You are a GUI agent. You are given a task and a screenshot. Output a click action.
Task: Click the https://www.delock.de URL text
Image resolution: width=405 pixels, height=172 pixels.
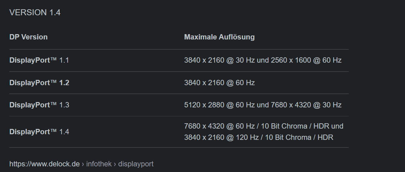[x=45, y=164]
